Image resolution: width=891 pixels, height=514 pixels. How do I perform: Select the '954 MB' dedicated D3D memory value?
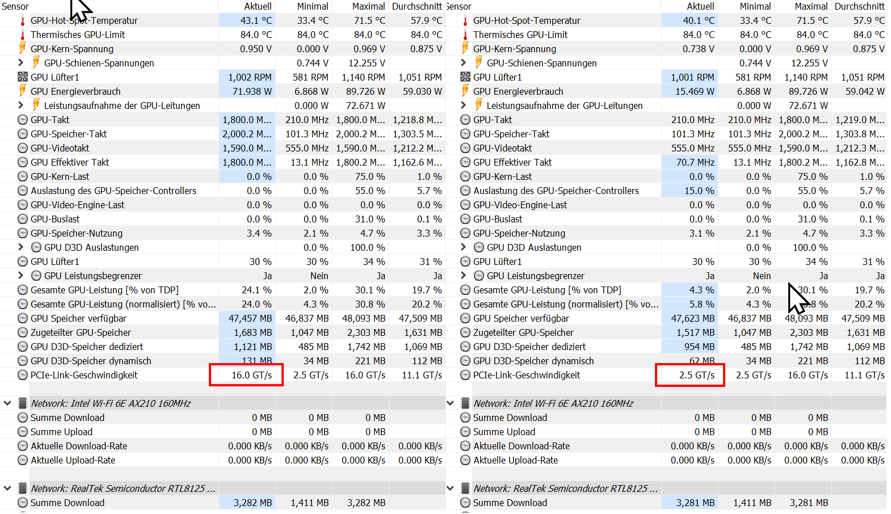699,347
